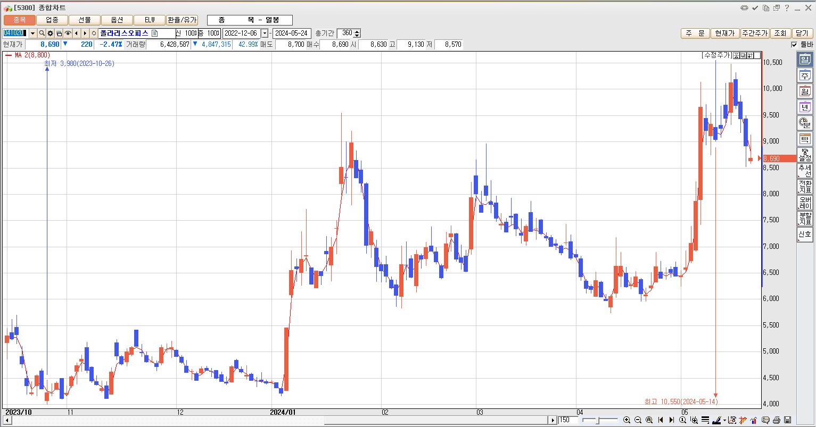
Task: Click the 주문 order button
Action: 695,34
